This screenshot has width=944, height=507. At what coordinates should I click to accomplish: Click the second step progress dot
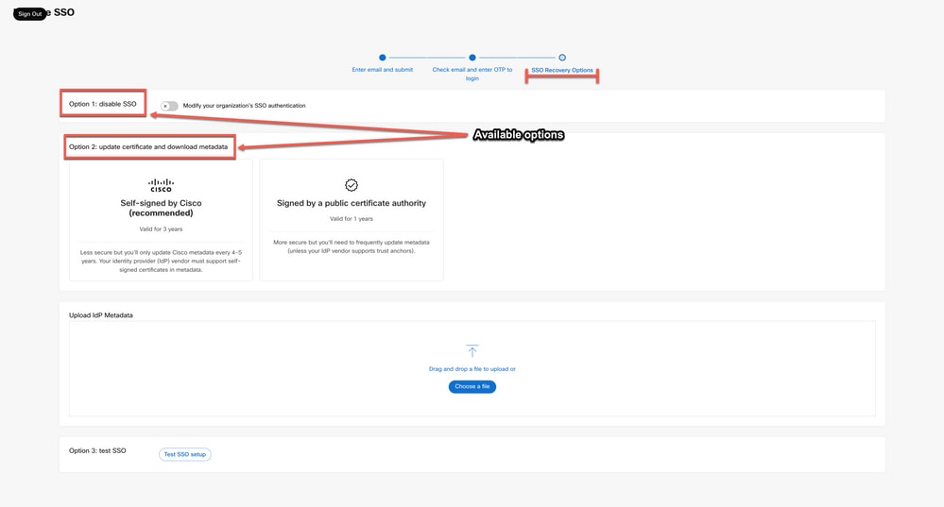pyautogui.click(x=472, y=58)
